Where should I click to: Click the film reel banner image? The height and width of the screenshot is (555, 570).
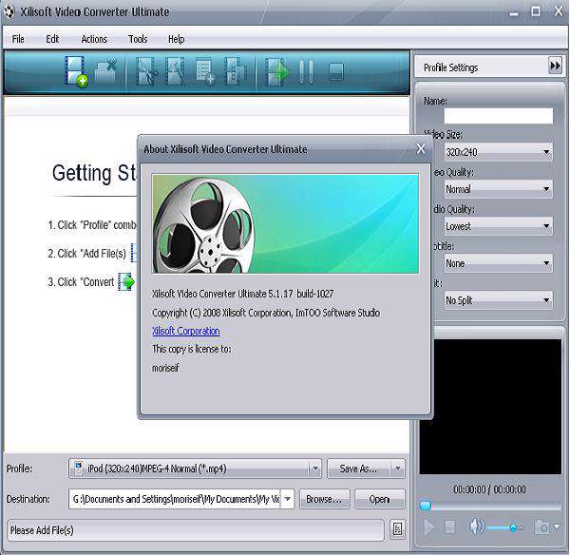pos(285,223)
